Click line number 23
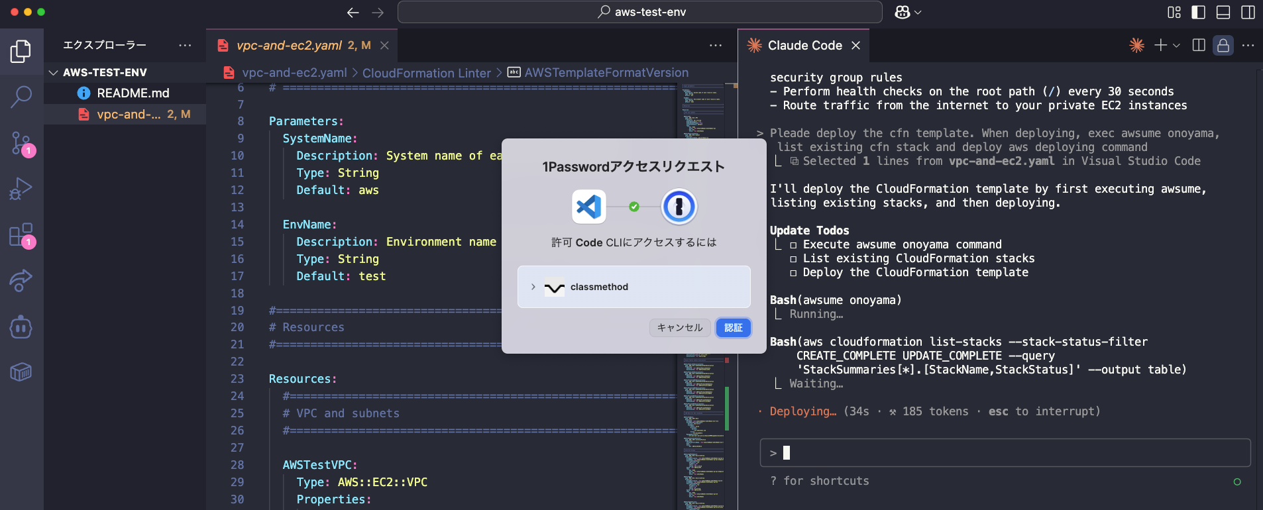1263x510 pixels. [237, 379]
